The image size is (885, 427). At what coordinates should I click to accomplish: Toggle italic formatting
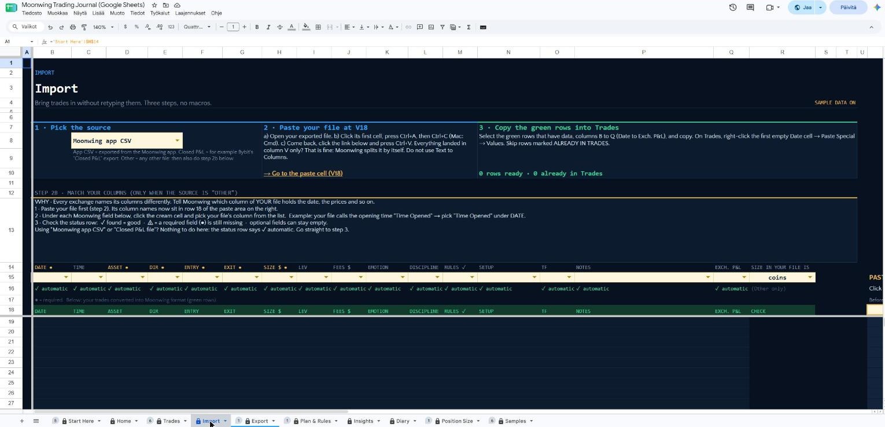tap(268, 27)
